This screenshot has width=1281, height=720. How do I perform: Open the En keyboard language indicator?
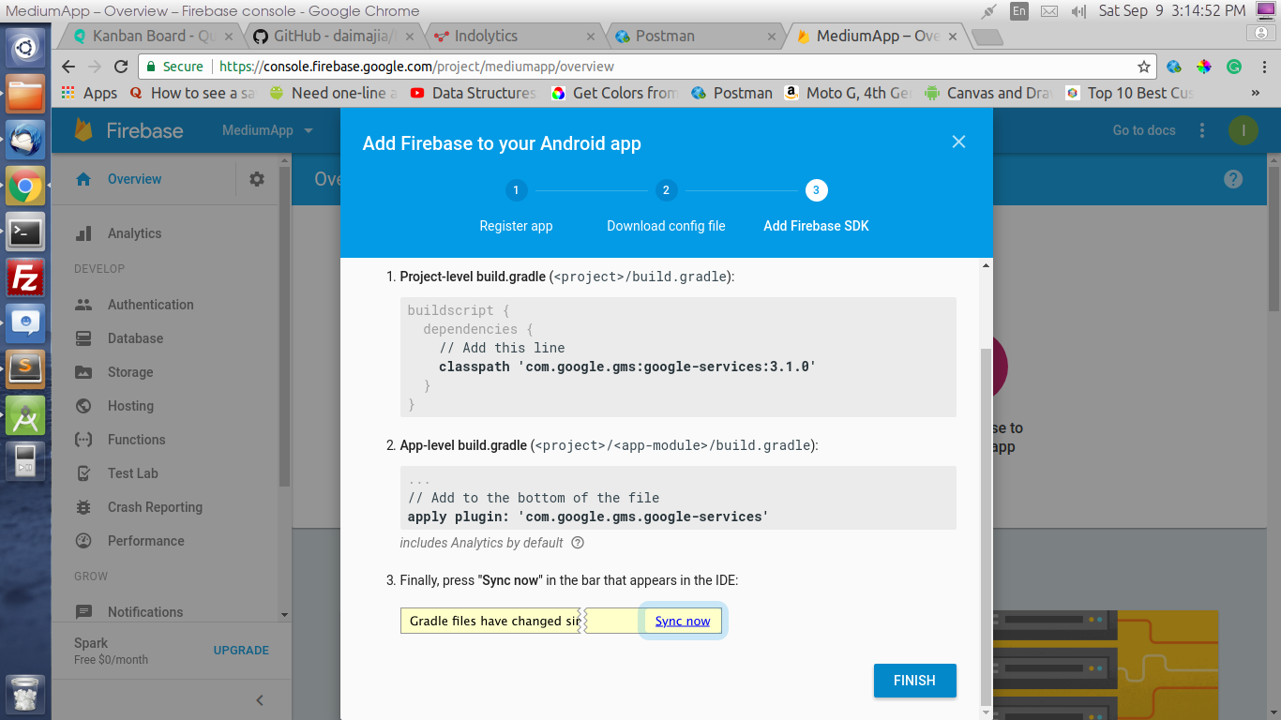pyautogui.click(x=1019, y=11)
